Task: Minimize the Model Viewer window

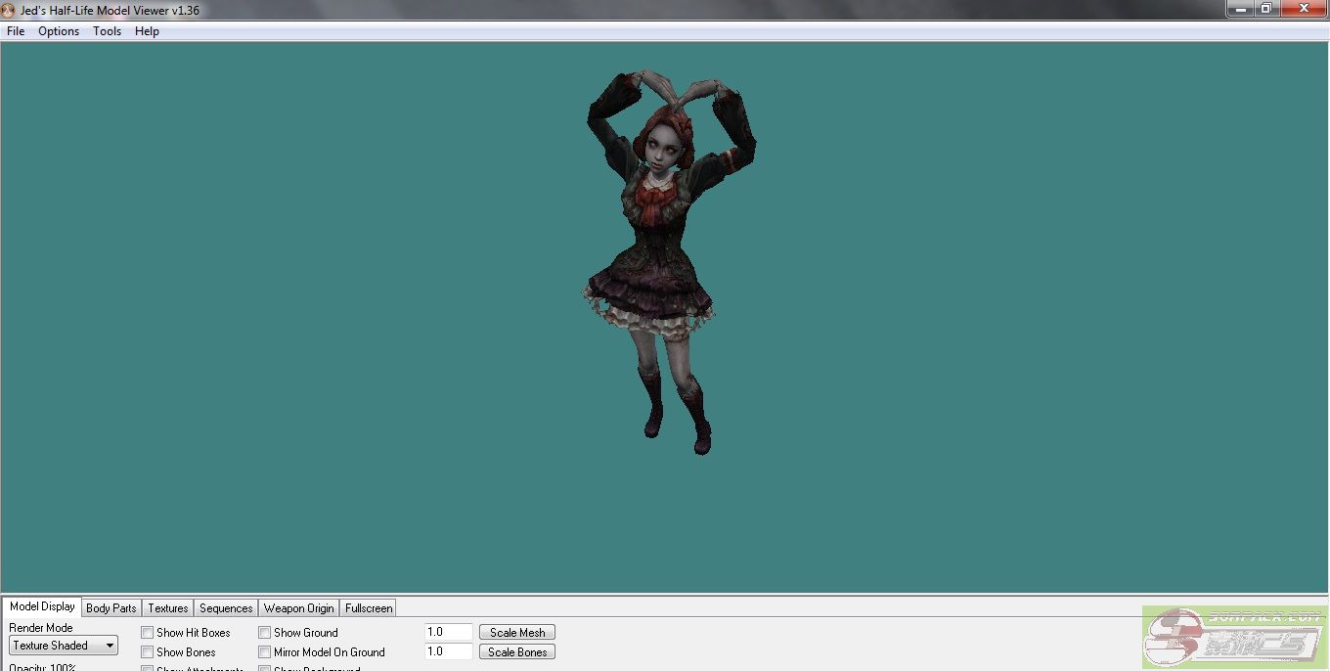Action: point(1239,8)
